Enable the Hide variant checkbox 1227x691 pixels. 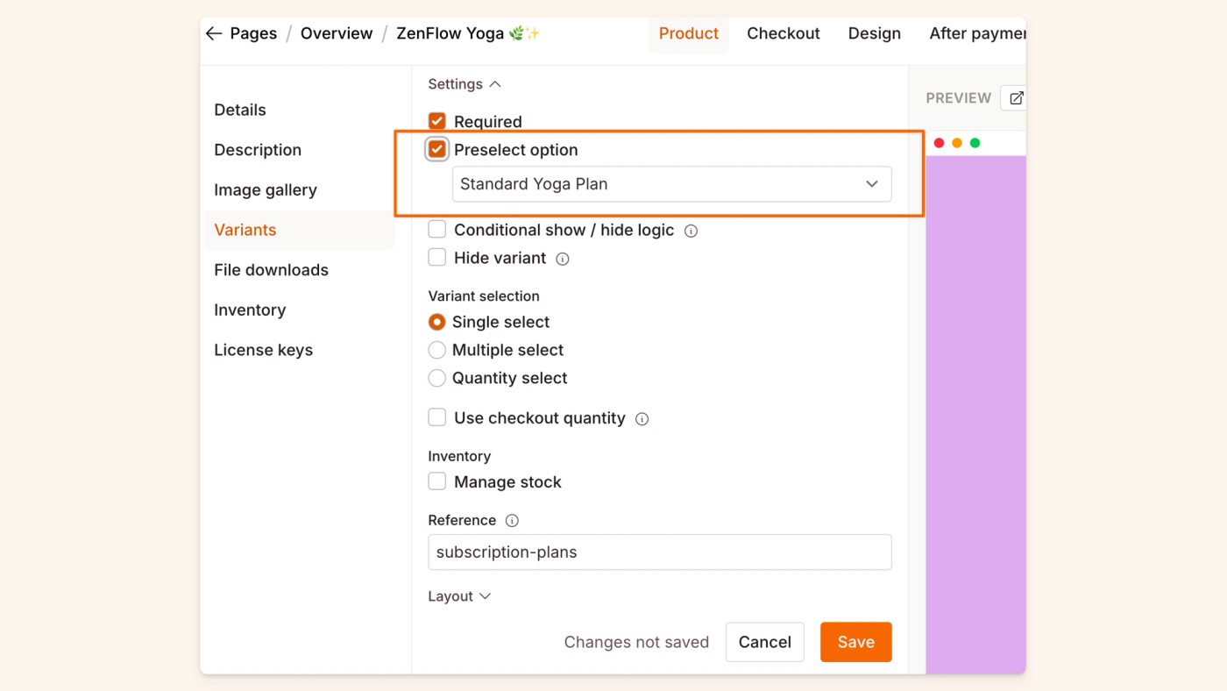[x=436, y=258]
